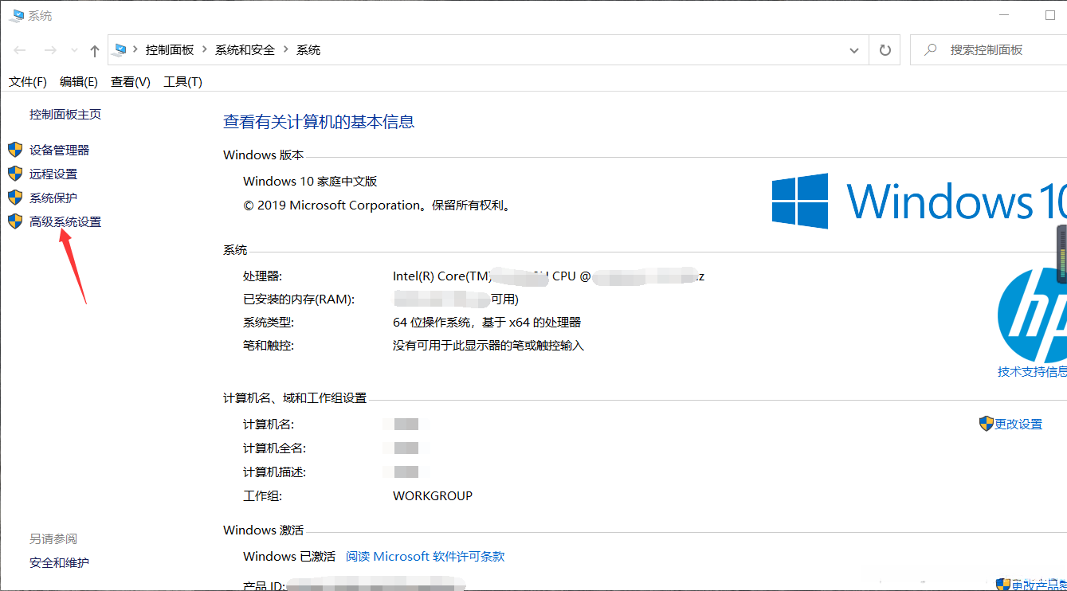Click the computer icon in address bar

coord(120,49)
